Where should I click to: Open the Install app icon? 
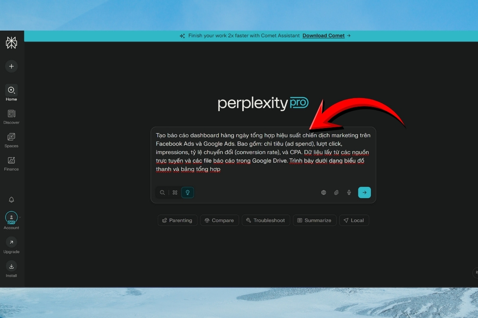click(11, 267)
